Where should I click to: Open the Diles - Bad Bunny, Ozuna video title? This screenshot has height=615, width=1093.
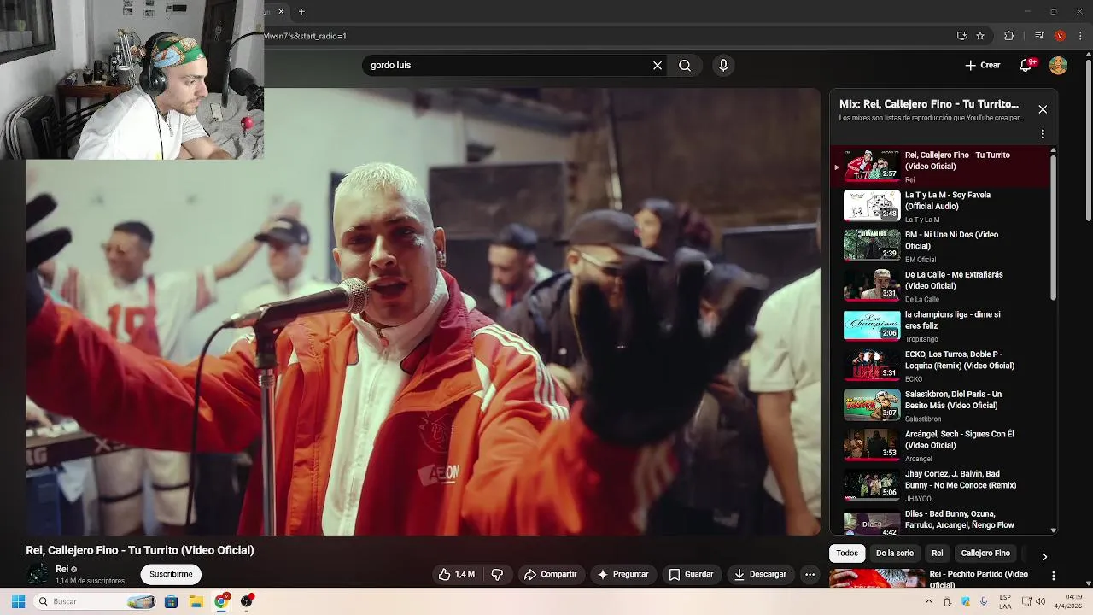(x=960, y=519)
